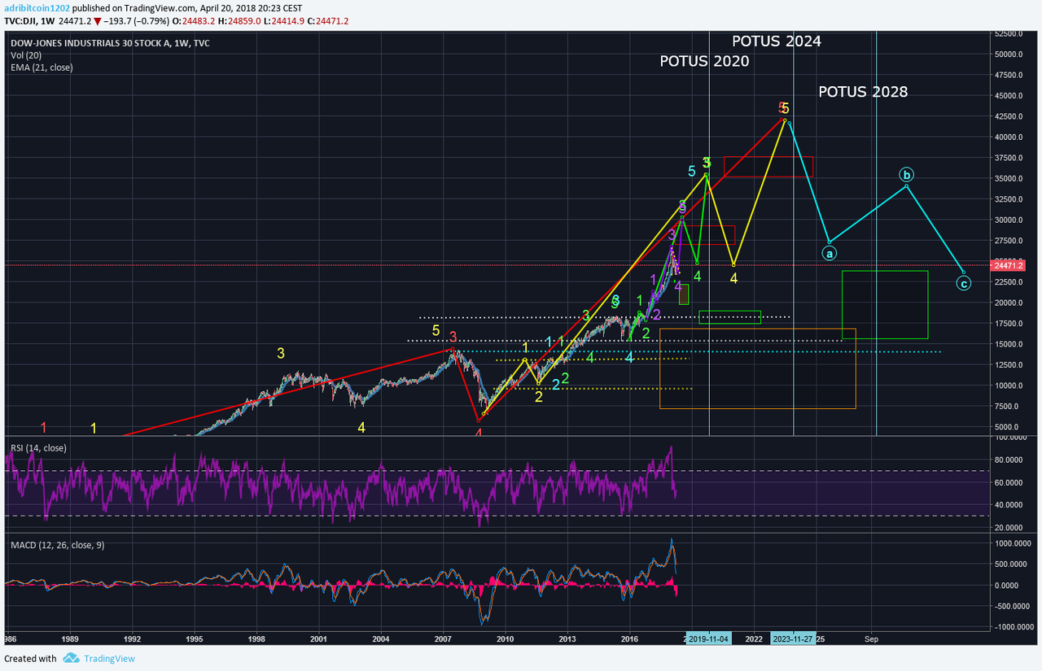
Task: Click the 2019-11-04 date axis marker
Action: [x=708, y=639]
